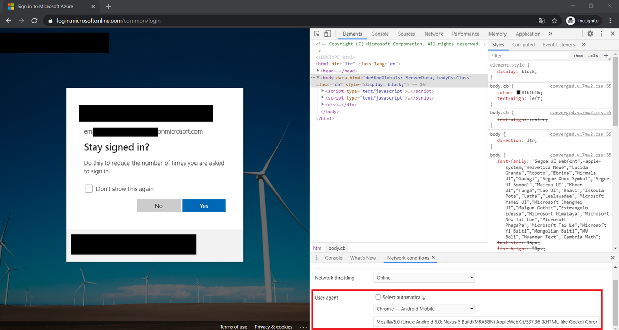Click the translate page icon
The height and width of the screenshot is (330, 619).
(541, 21)
